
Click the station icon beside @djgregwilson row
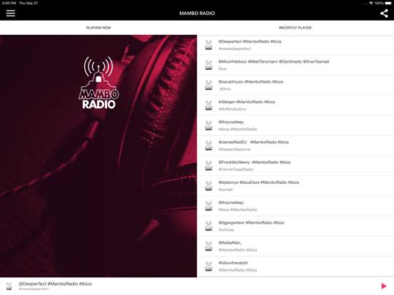coord(208,226)
